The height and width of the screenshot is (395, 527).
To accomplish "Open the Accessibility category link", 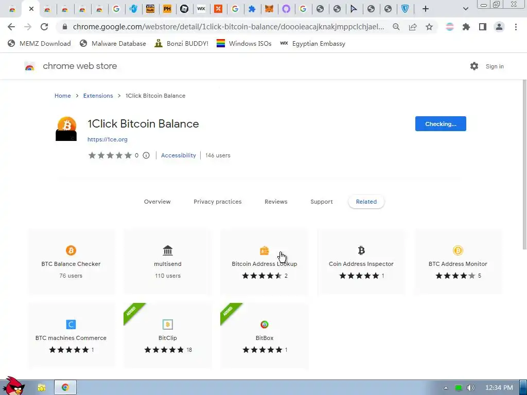I will coord(179,155).
